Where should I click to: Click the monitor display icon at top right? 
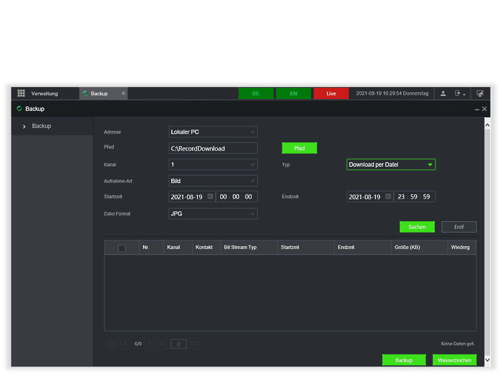(480, 93)
